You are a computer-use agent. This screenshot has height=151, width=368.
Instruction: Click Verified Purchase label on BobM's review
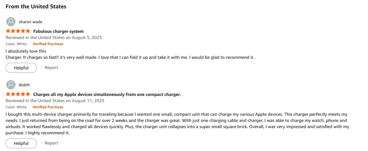click(48, 107)
